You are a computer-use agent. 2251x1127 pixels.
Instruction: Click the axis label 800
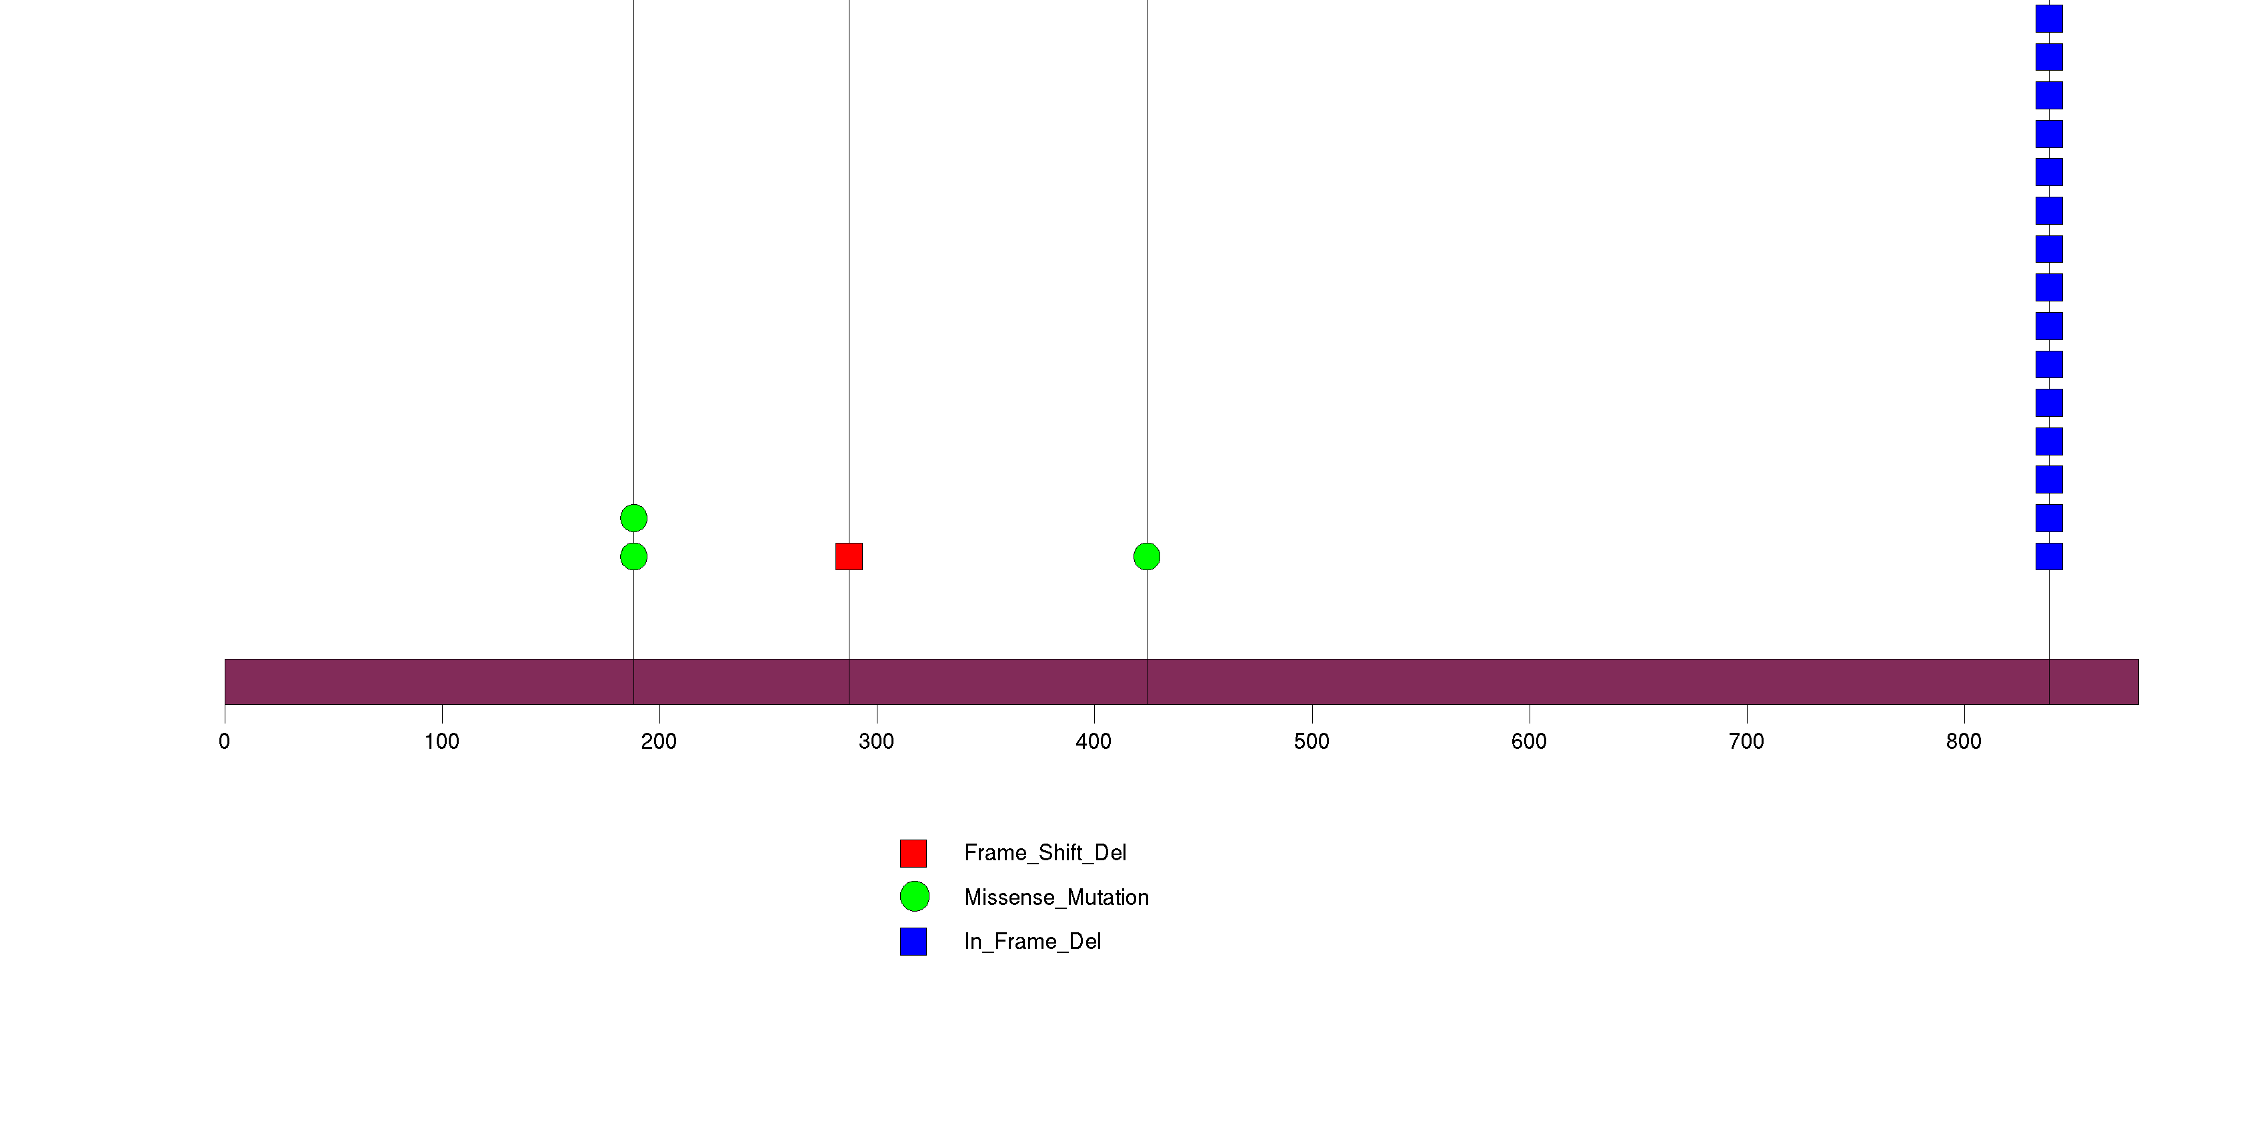[x=1963, y=742]
